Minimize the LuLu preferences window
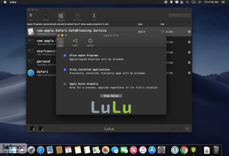 pyautogui.click(x=62, y=35)
